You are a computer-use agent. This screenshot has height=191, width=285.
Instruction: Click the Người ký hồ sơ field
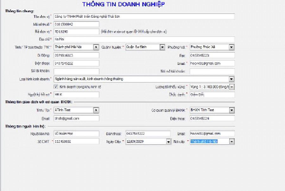tap(76, 94)
